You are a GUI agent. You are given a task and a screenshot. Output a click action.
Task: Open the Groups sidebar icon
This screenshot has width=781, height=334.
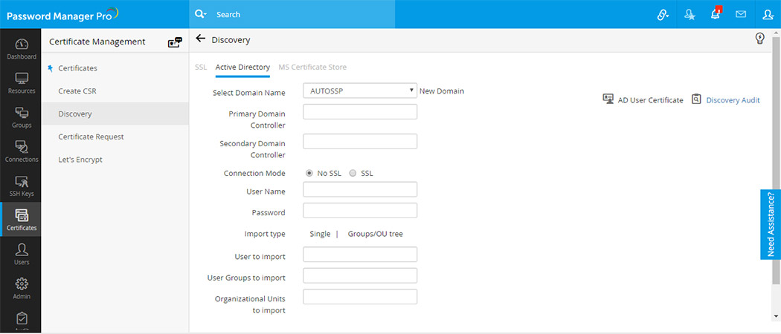point(21,117)
